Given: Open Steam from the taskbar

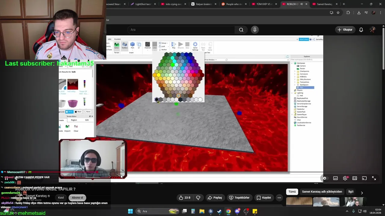Looking at the screenshot, I should [x=219, y=211].
